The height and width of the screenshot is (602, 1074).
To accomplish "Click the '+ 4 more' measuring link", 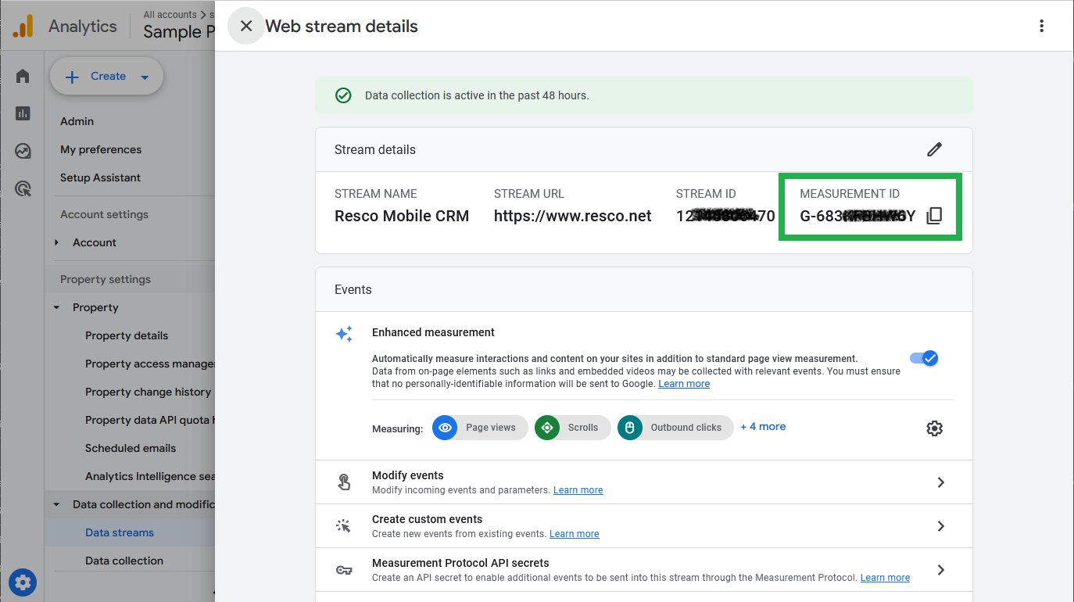I will [x=763, y=427].
